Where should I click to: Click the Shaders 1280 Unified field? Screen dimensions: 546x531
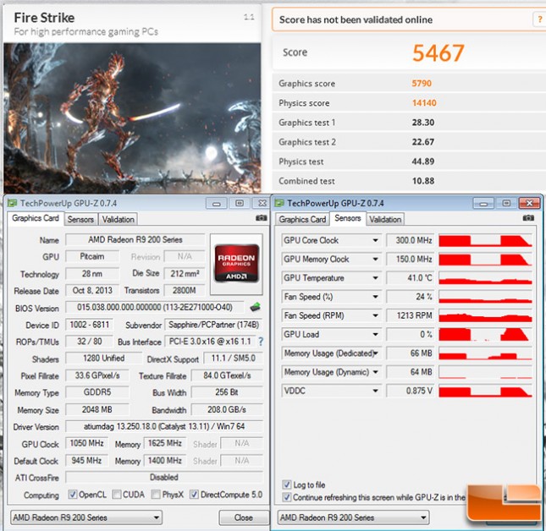point(104,359)
